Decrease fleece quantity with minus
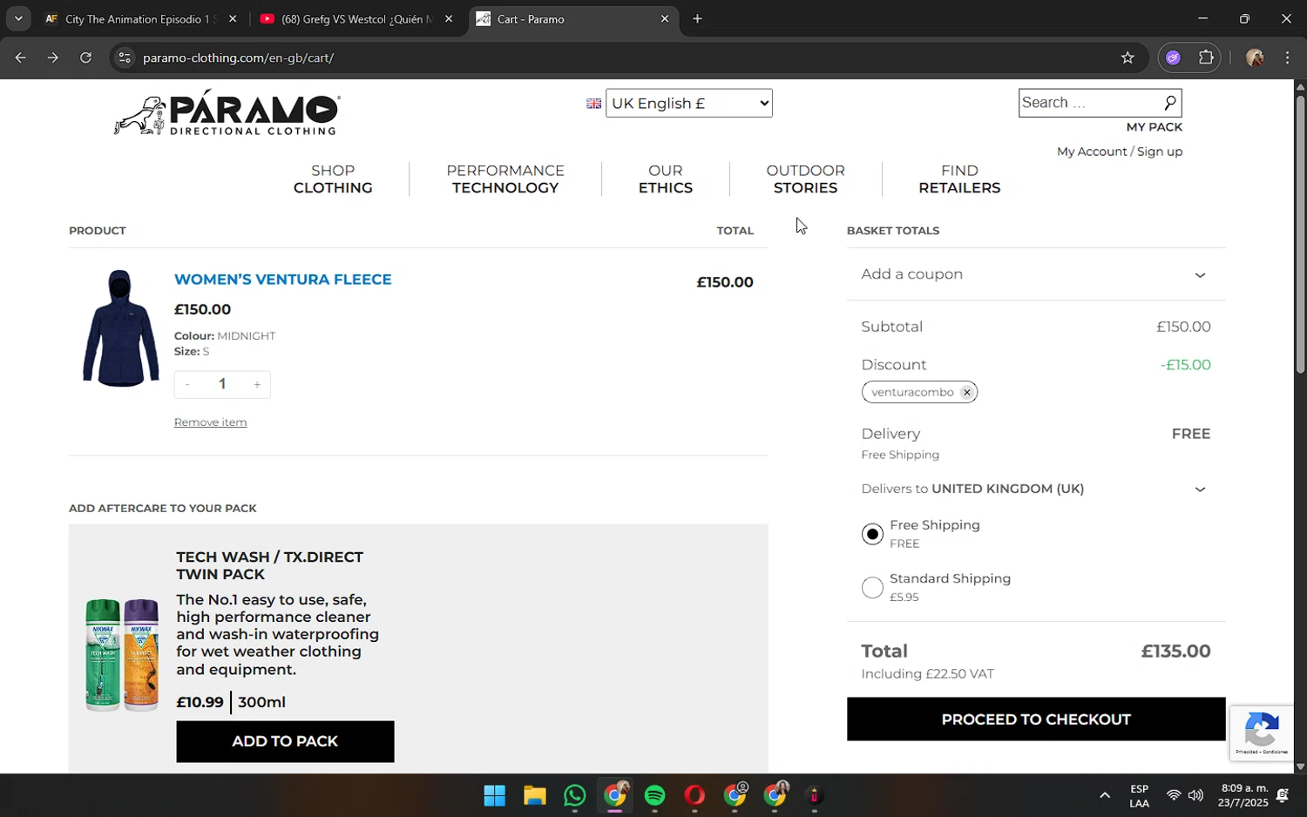 pyautogui.click(x=187, y=384)
